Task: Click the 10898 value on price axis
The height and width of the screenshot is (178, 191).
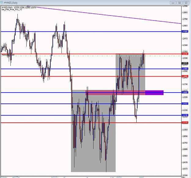Action: (185, 136)
